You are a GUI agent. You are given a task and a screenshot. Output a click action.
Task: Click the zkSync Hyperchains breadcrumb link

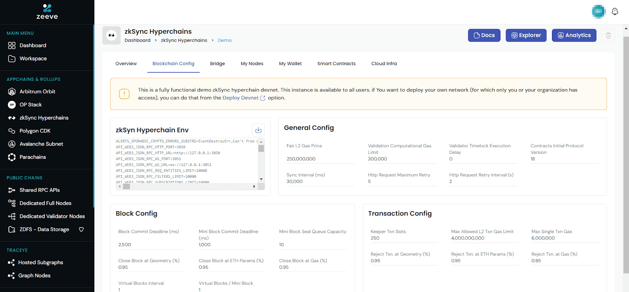point(184,40)
